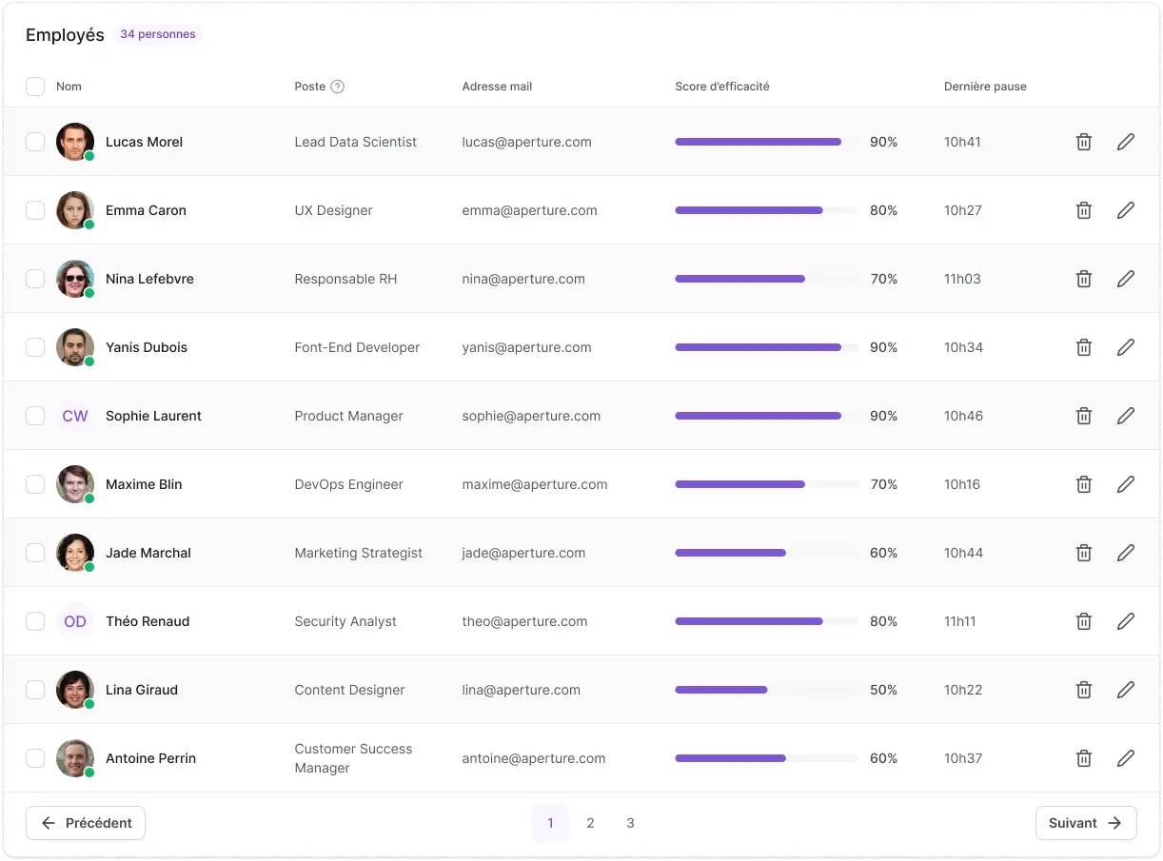
Task: Edit Théo Renaud with pencil icon
Action: pyautogui.click(x=1126, y=621)
